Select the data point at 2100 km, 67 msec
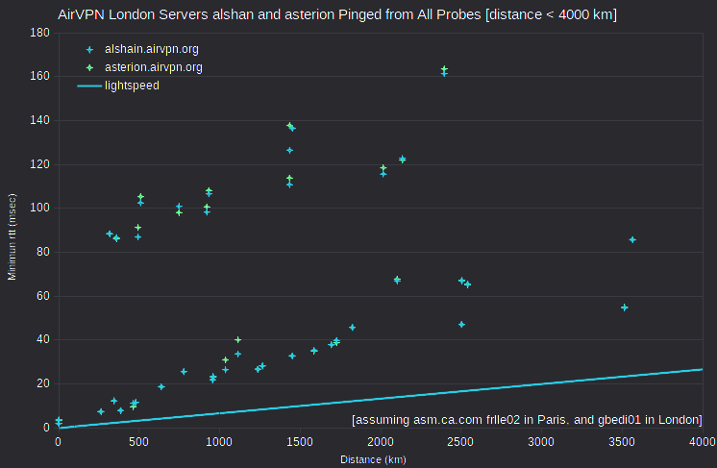The height and width of the screenshot is (468, 717). (397, 280)
